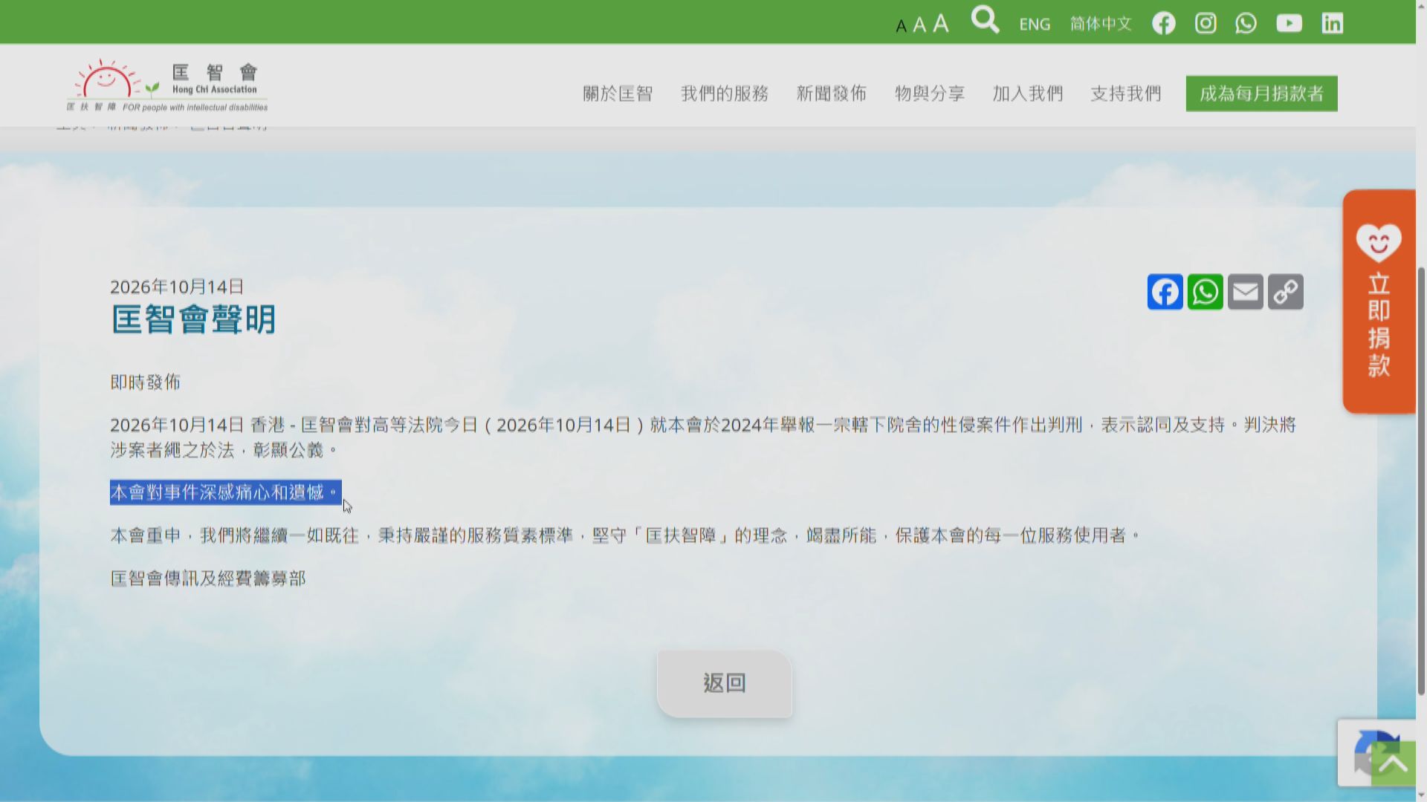Click highlighted sentence 本會對事件深感痛心和遺憾
Screen dimensions: 1427x802
coord(225,492)
